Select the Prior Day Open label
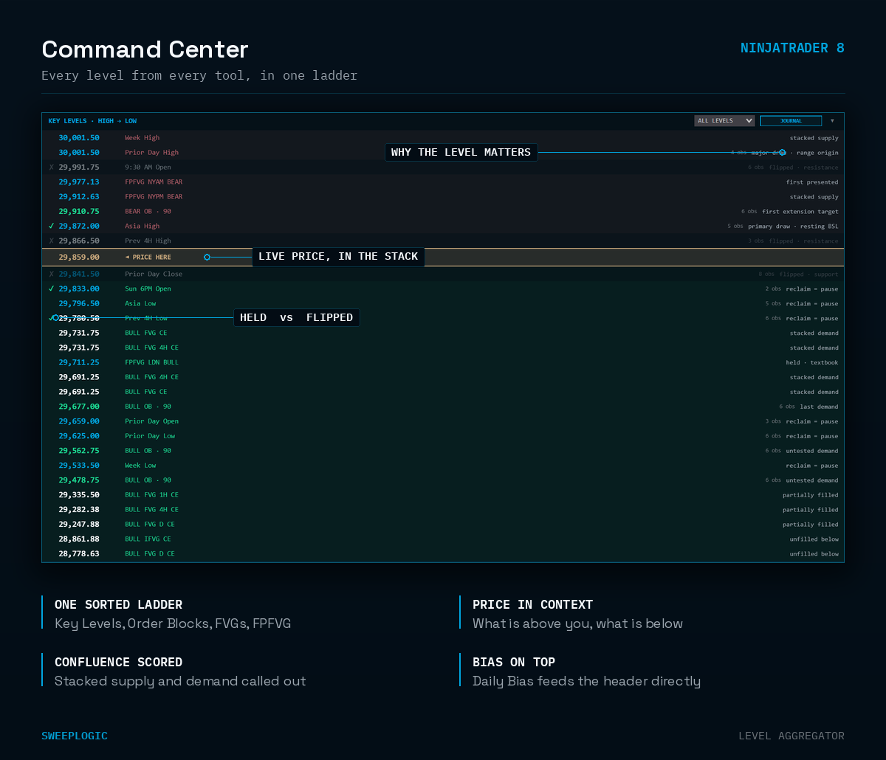Image resolution: width=886 pixels, height=760 pixels. click(151, 421)
